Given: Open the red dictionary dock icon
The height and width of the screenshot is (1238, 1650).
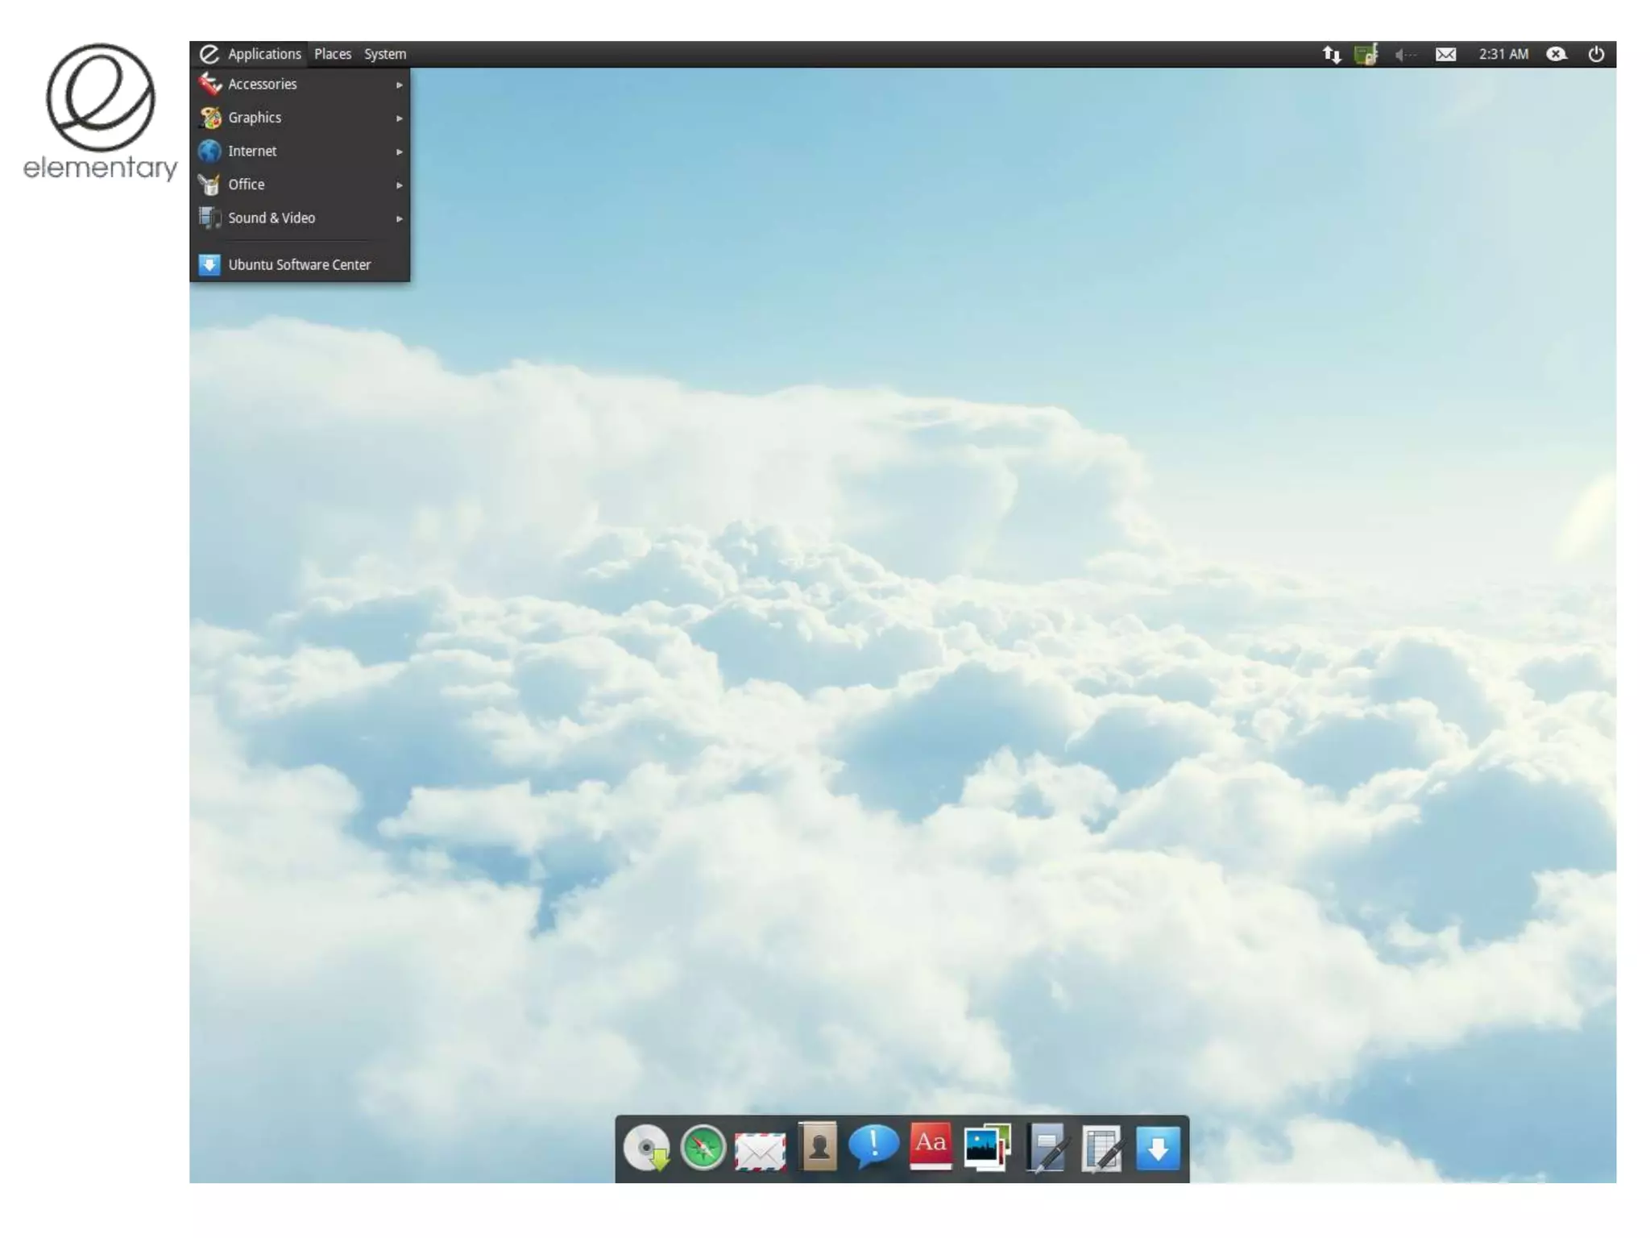Looking at the screenshot, I should coord(931,1145).
